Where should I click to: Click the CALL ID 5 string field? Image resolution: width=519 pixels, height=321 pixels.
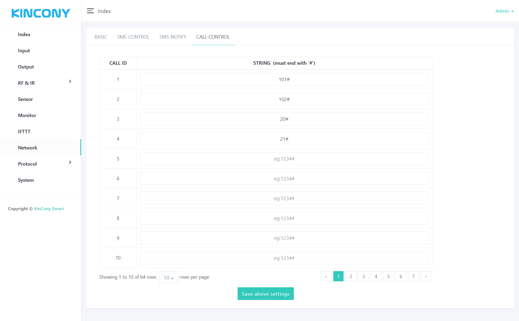(284, 159)
